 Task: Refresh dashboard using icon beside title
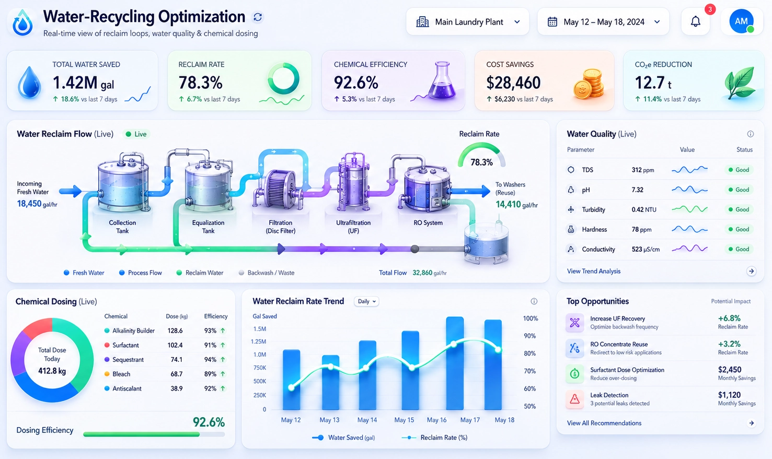tap(258, 17)
